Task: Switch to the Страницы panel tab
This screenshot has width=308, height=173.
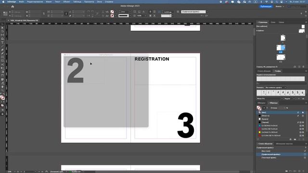Action: [x=263, y=22]
